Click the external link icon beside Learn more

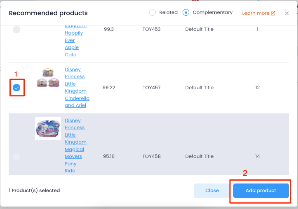[x=273, y=13]
